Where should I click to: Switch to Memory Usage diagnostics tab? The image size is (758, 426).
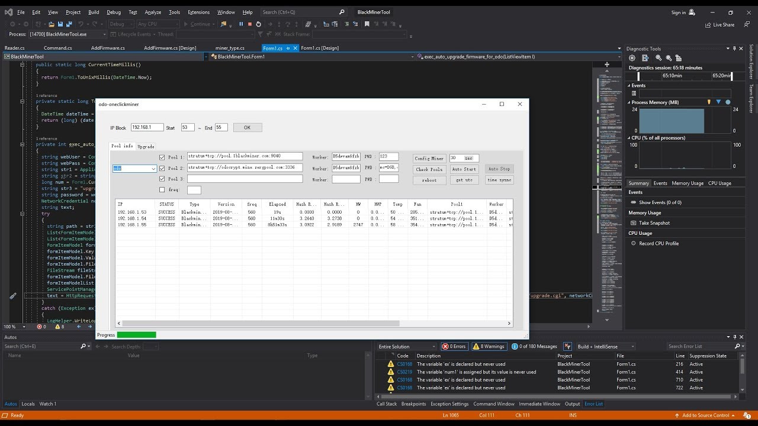click(x=688, y=183)
